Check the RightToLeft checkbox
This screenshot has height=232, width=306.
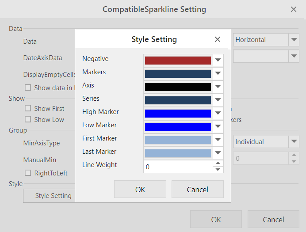click(28, 173)
